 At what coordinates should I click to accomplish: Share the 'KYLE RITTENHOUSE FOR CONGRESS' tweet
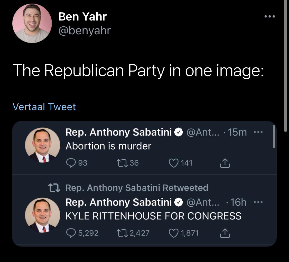coord(225,233)
